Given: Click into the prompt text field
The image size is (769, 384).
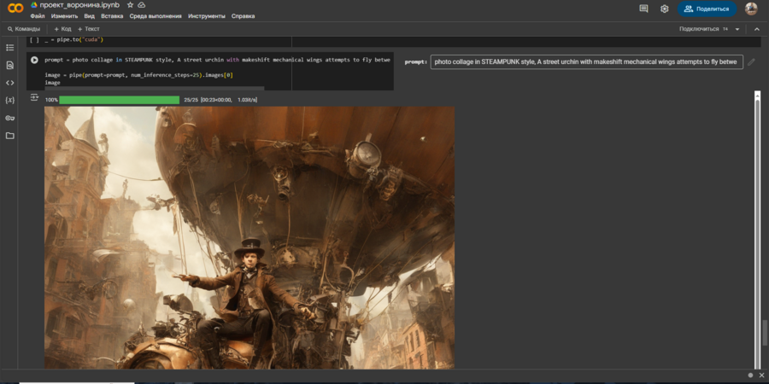Looking at the screenshot, I should pyautogui.click(x=586, y=61).
